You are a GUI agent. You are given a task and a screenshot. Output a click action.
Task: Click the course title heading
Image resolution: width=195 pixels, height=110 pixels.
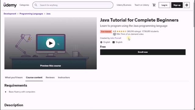click(139, 20)
